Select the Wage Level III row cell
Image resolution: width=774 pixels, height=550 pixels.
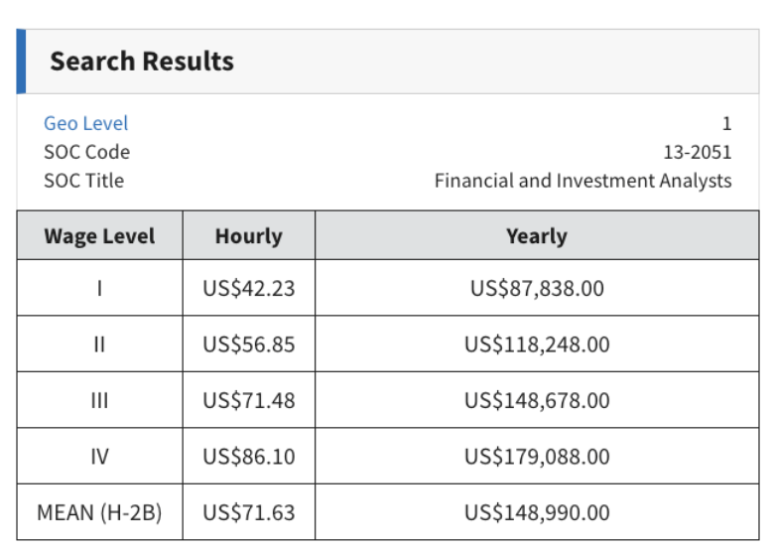tap(99, 401)
